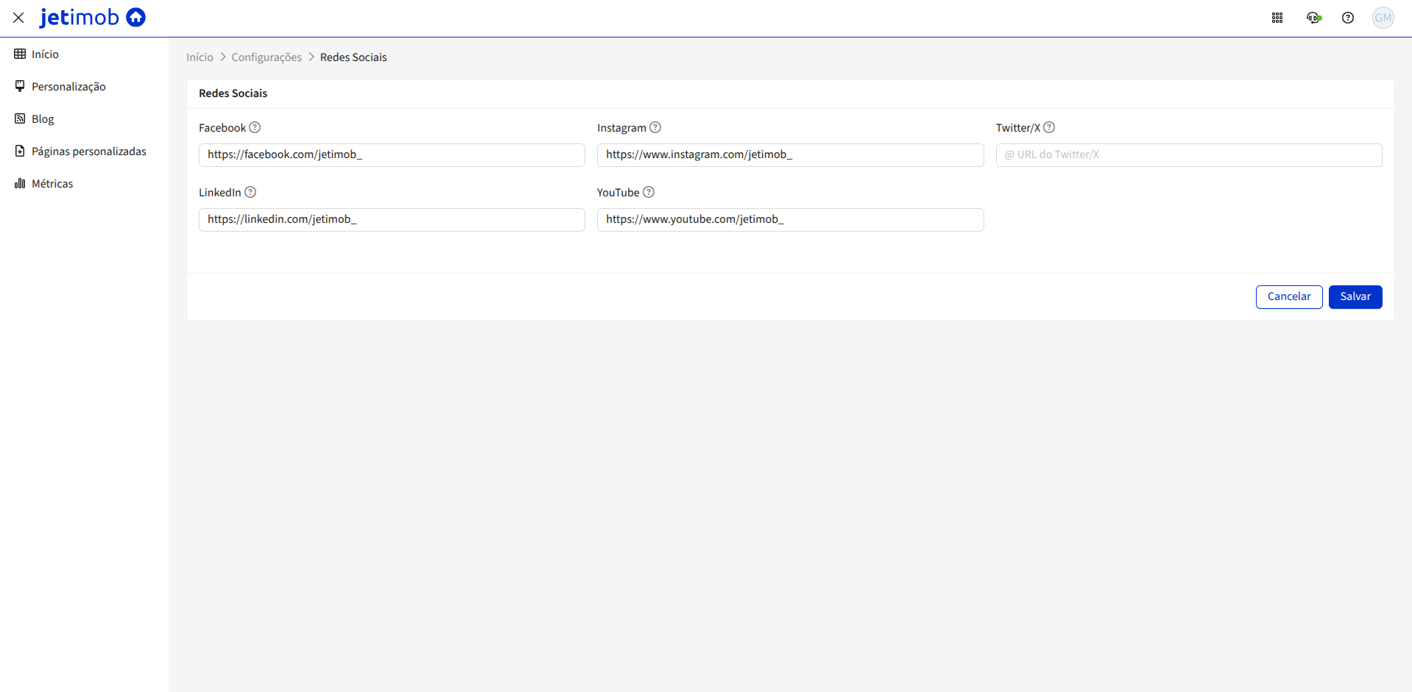The height and width of the screenshot is (692, 1412).
Task: Click the Redes Sociais panel heading
Action: click(x=233, y=93)
